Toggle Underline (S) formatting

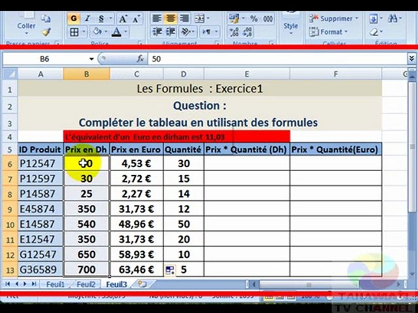tap(101, 19)
